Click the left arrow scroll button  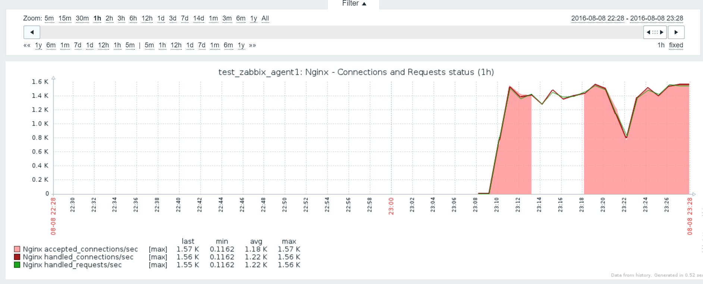pyautogui.click(x=32, y=32)
